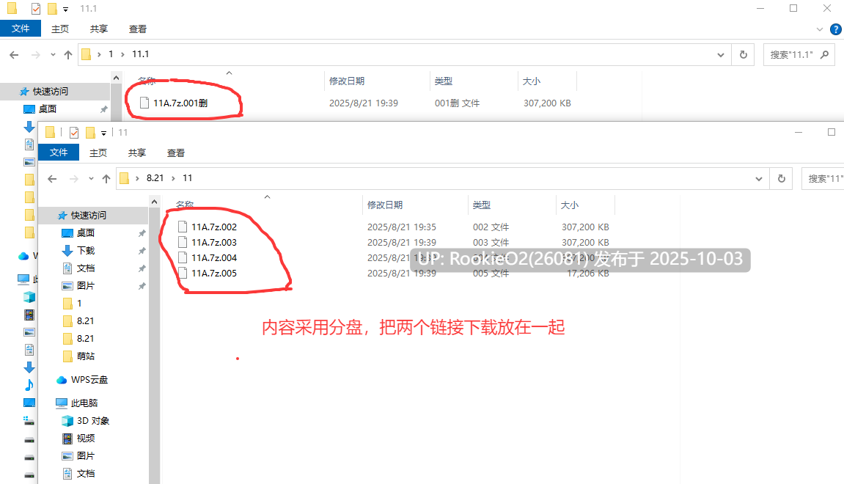Click the search box in the 11.1 window
Viewport: 844px width, 484px height.
tap(799, 54)
